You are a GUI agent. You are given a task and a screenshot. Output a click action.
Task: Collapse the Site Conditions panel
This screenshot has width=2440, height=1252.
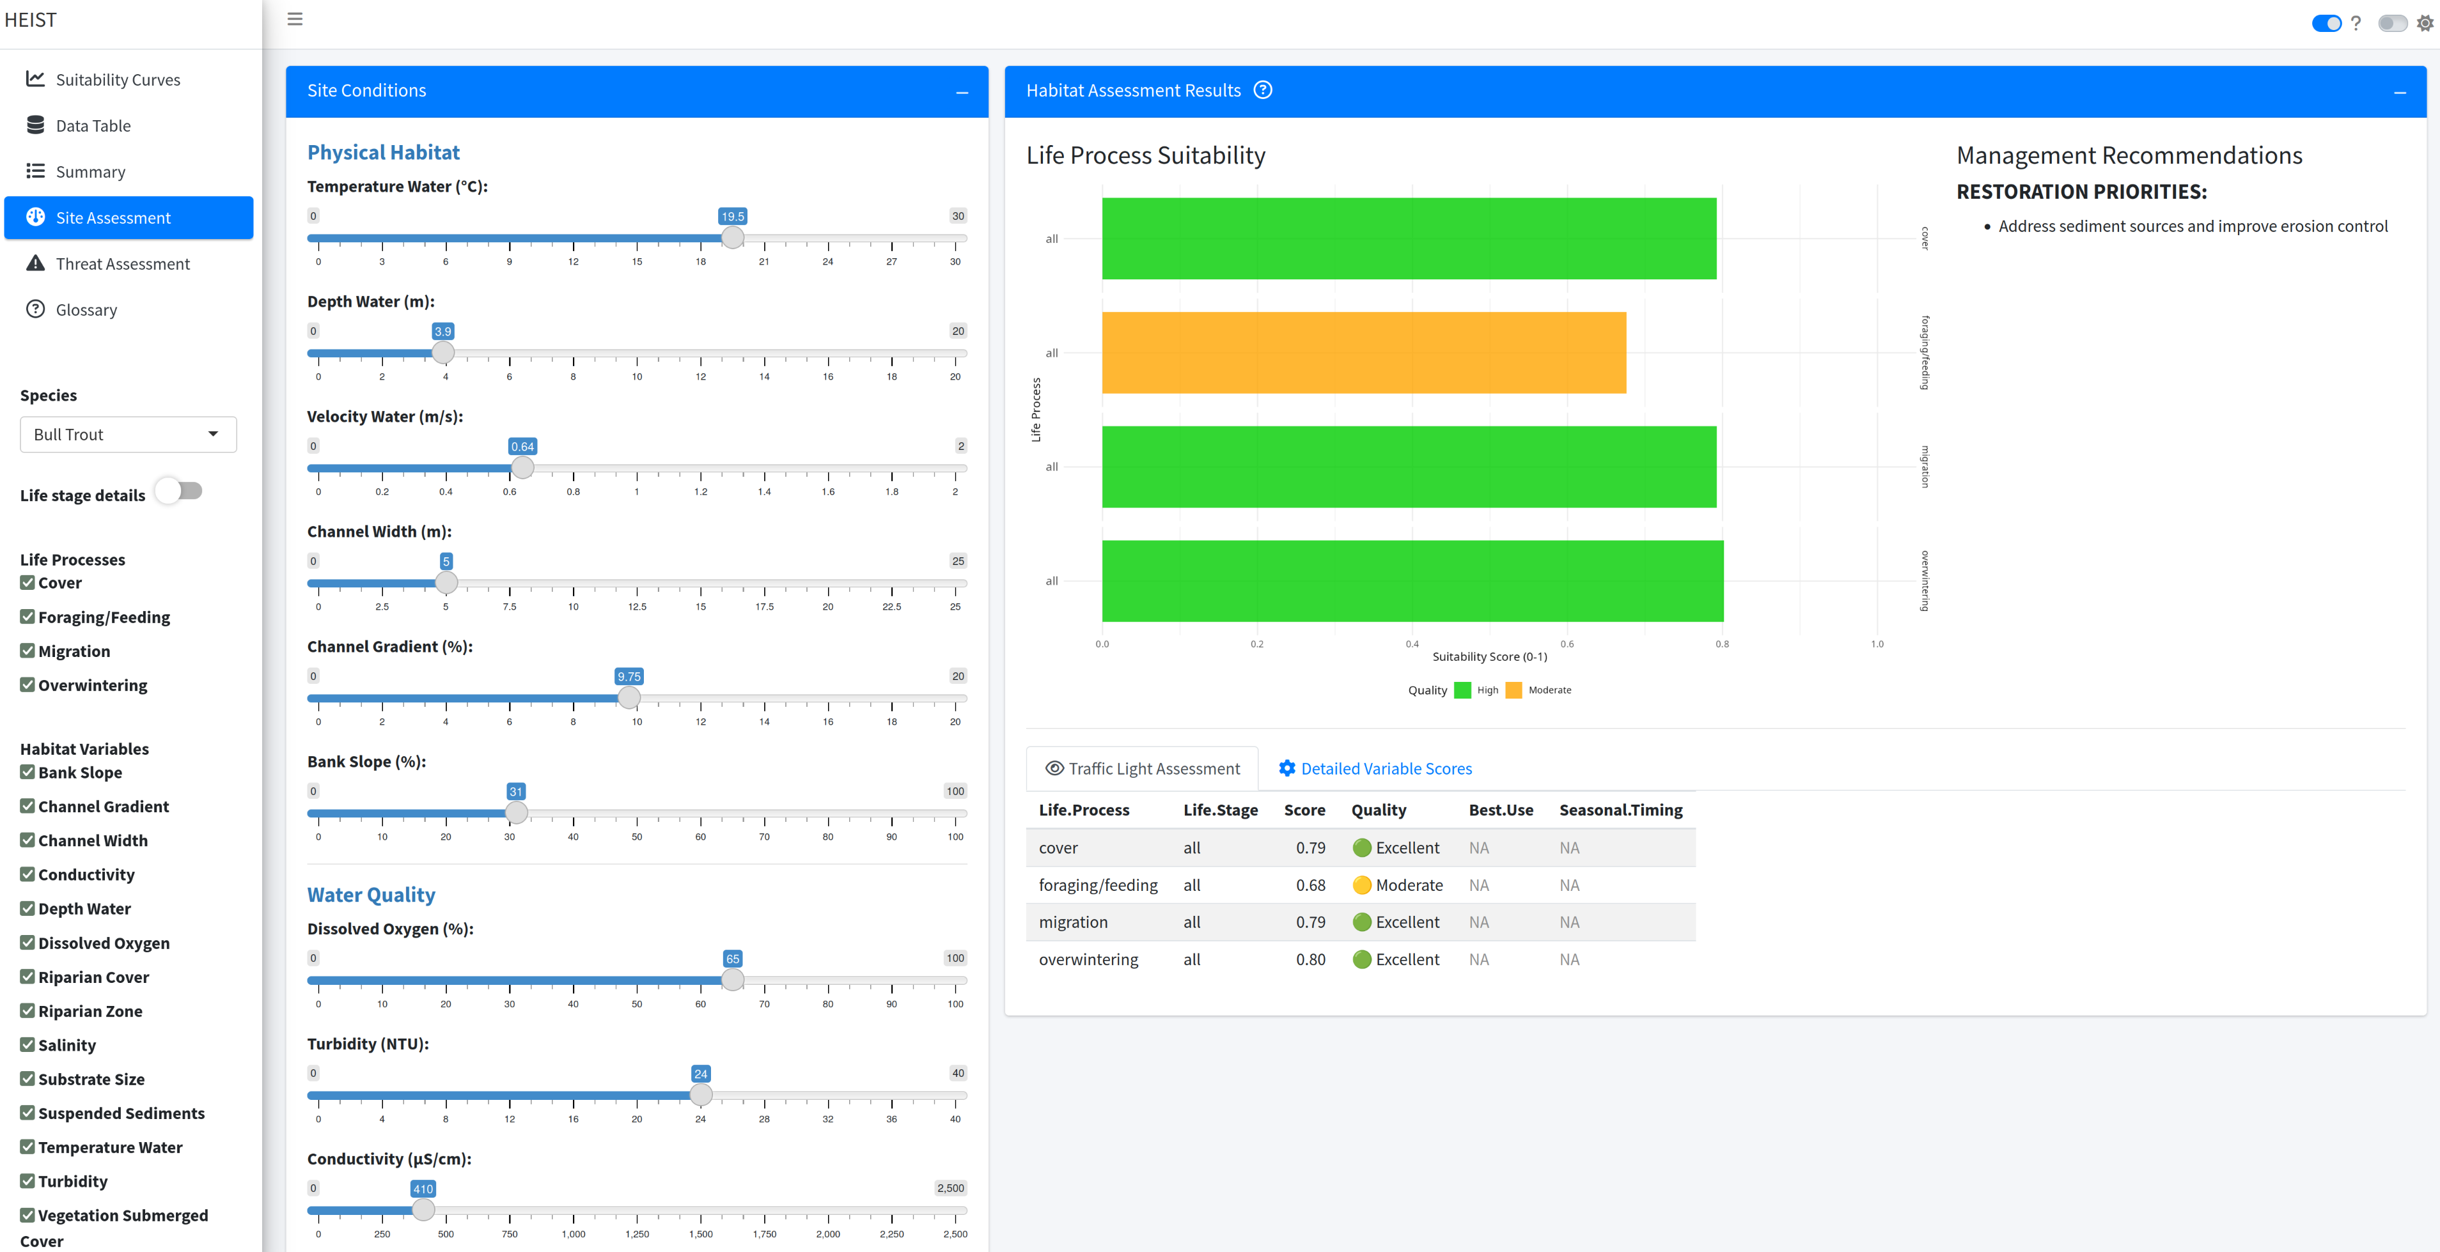point(962,92)
